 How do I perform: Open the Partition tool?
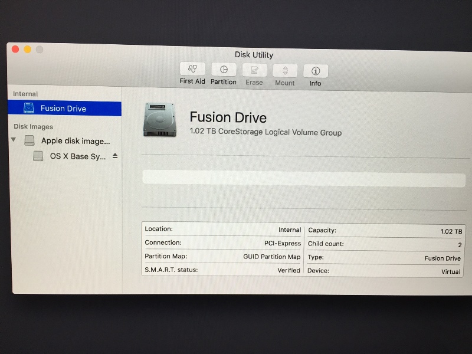224,70
